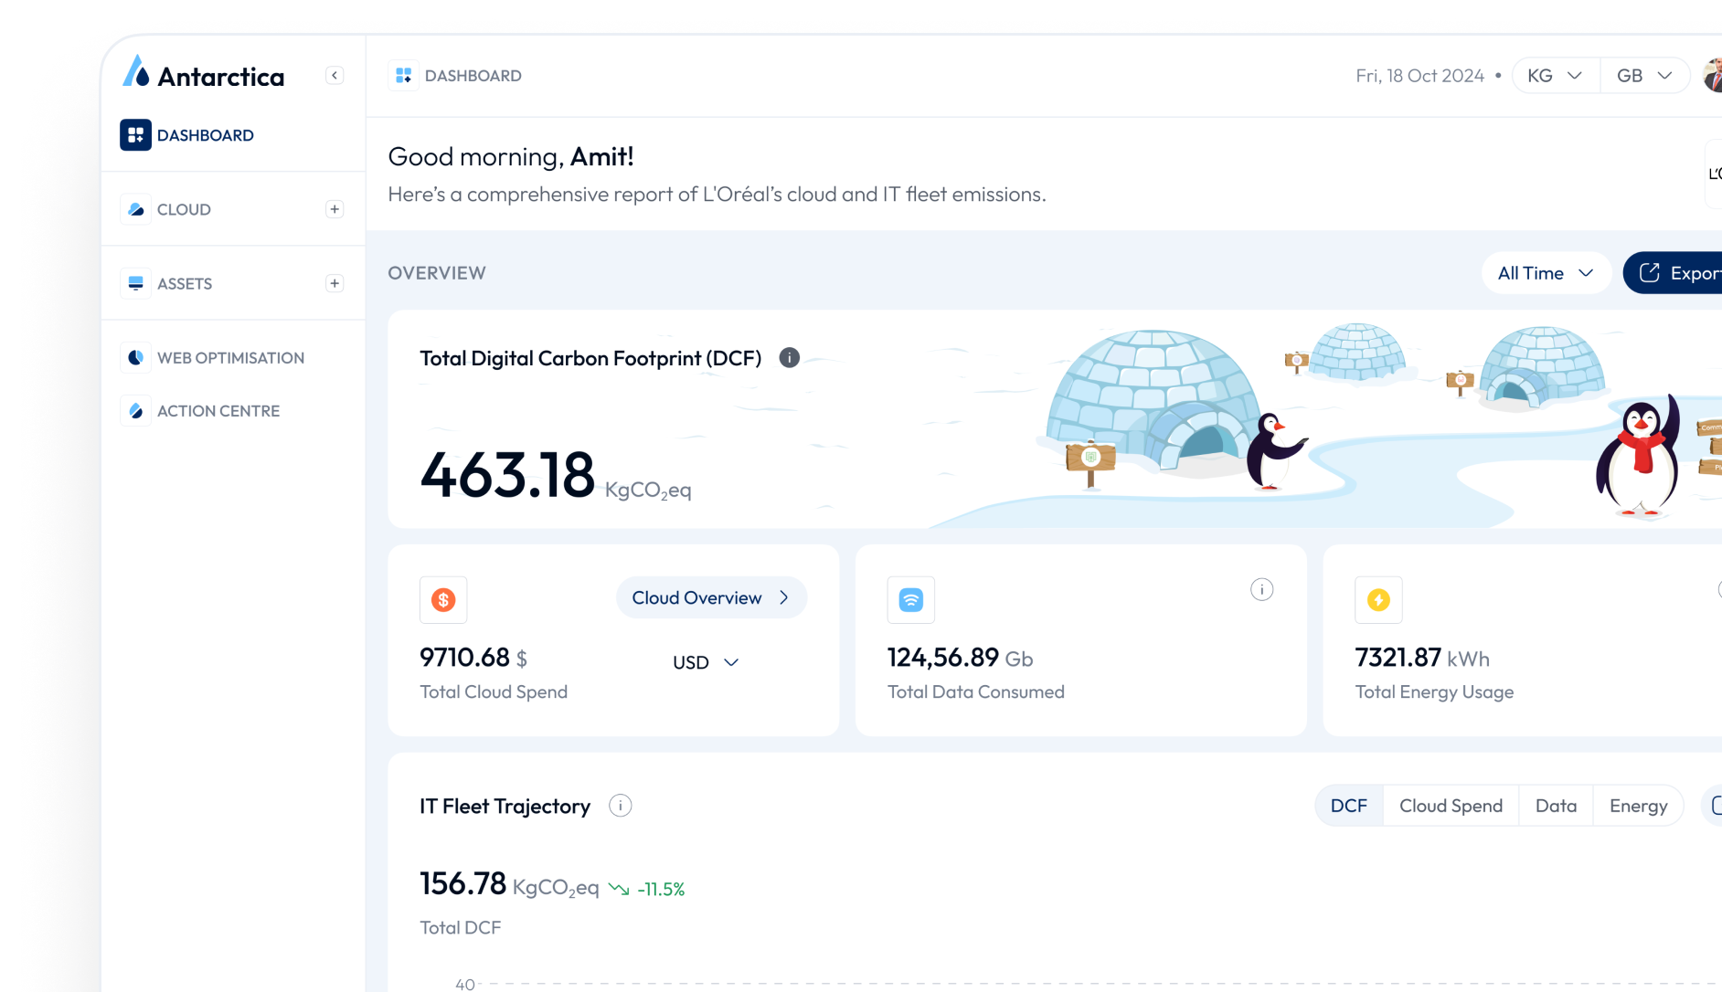
Task: Change currency using the USD dropdown
Action: coord(705,662)
